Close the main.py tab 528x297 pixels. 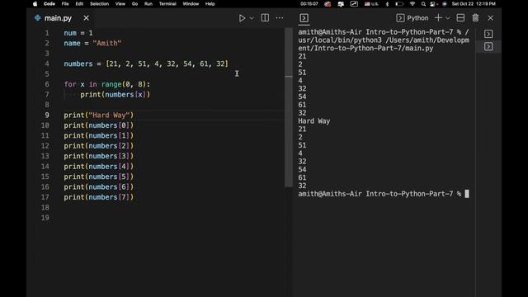click(86, 18)
